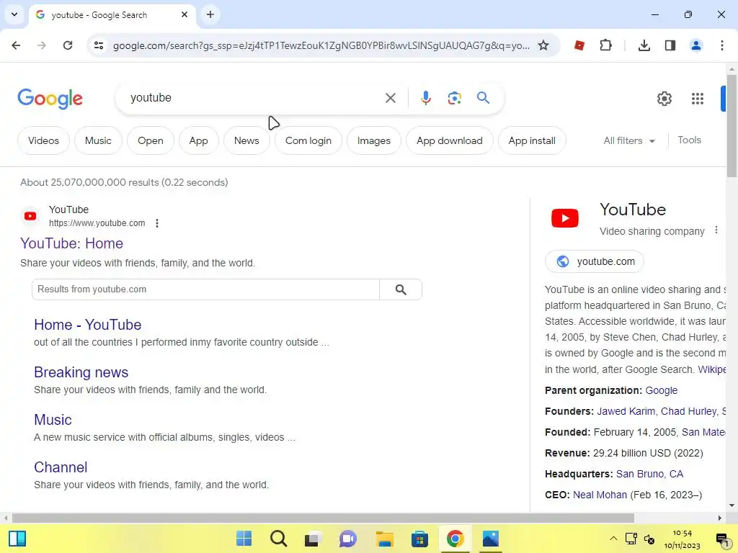Open the Extensions puzzle icon
This screenshot has width=738, height=553.
click(605, 45)
